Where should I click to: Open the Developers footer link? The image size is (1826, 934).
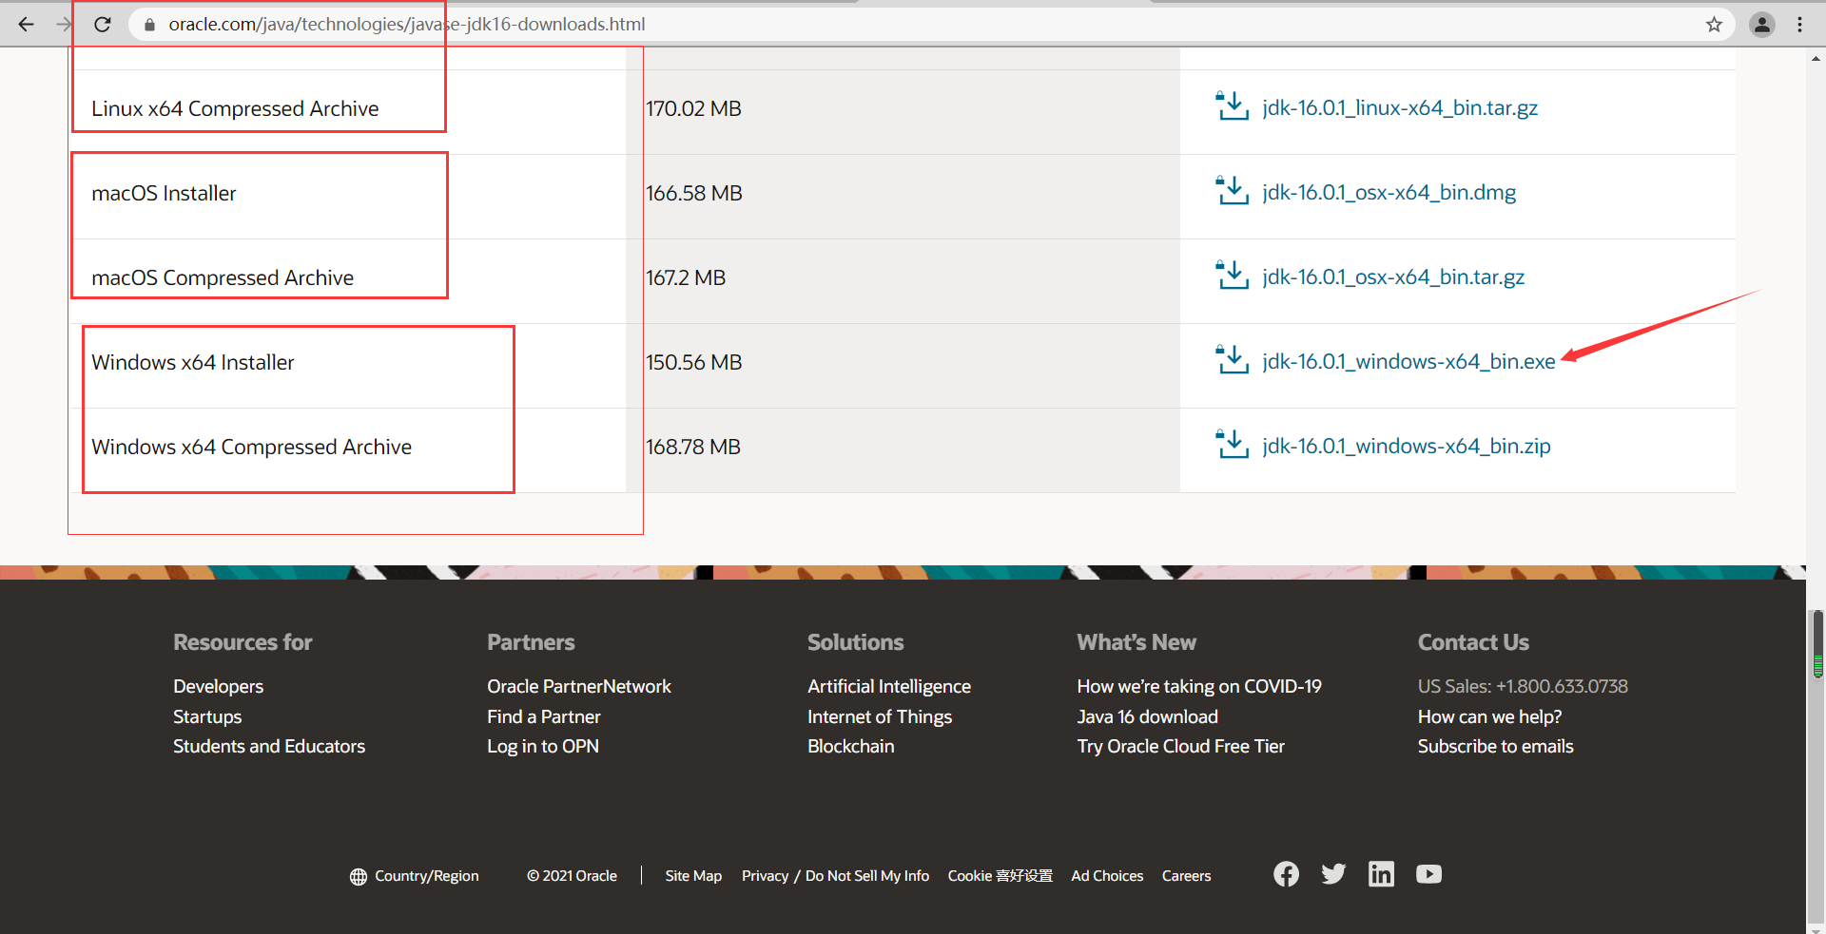[218, 686]
